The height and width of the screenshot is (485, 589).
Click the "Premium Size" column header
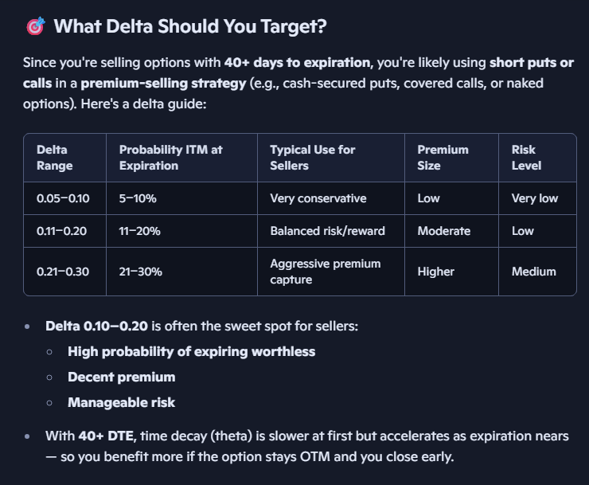tap(443, 158)
